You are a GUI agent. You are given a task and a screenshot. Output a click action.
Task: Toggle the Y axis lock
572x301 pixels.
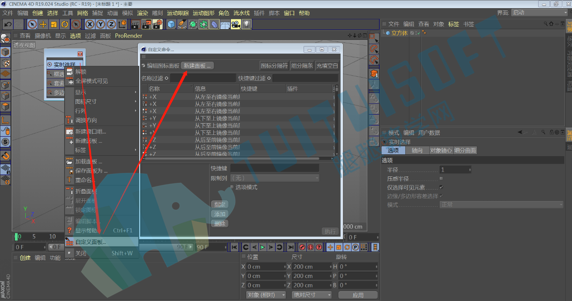click(100, 24)
